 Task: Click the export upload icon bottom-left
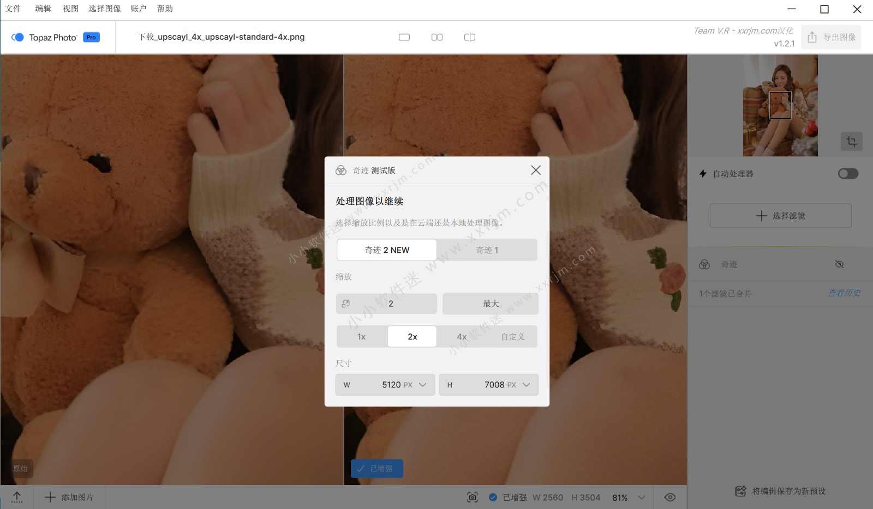(17, 497)
